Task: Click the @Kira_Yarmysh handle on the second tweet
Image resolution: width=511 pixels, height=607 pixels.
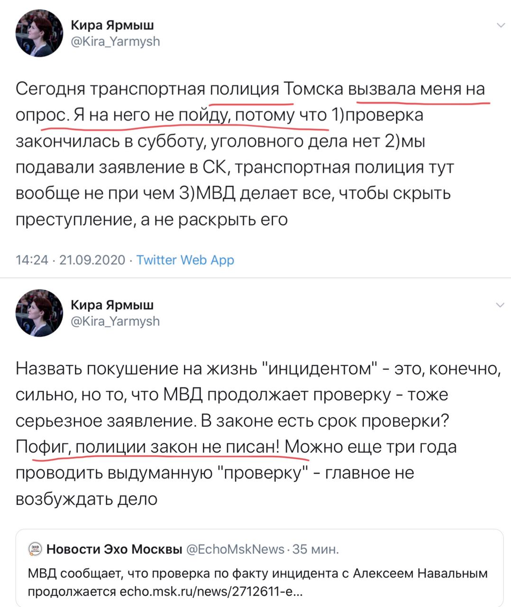Action: [115, 321]
